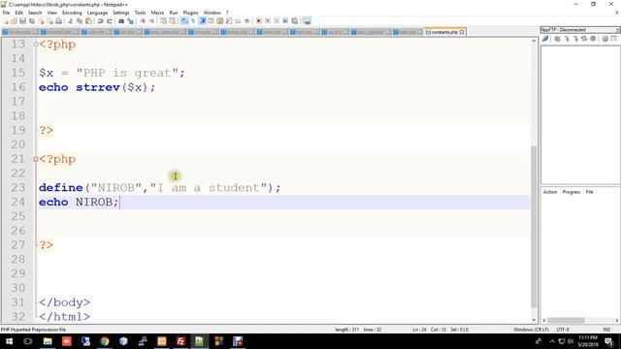This screenshot has width=621, height=349.
Task: Click the NppFTP horizontal scrollbar thumb
Action: (566, 320)
